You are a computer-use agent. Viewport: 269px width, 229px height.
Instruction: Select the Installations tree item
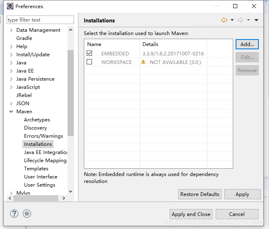[x=38, y=144]
